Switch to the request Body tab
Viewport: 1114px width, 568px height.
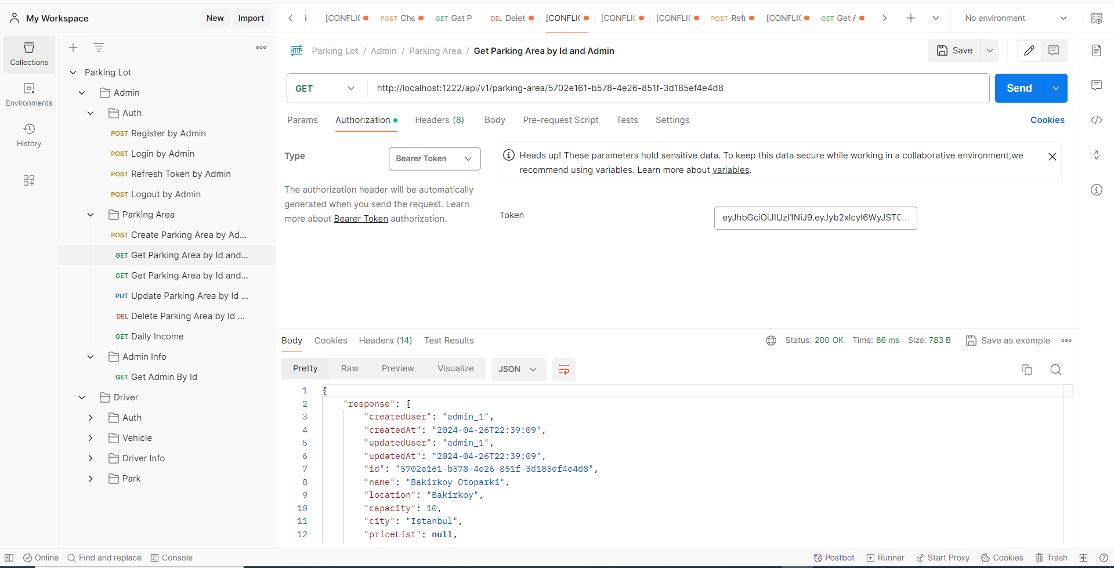coord(495,120)
